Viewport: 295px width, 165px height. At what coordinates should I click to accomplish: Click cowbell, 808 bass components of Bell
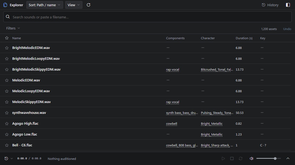(x=182, y=145)
